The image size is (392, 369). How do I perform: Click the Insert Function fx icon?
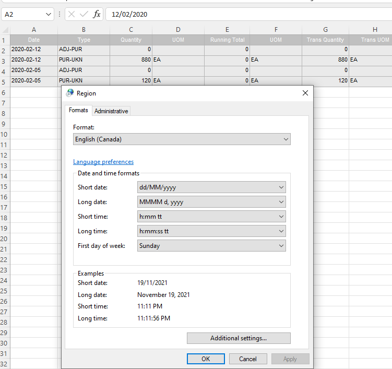pyautogui.click(x=97, y=14)
